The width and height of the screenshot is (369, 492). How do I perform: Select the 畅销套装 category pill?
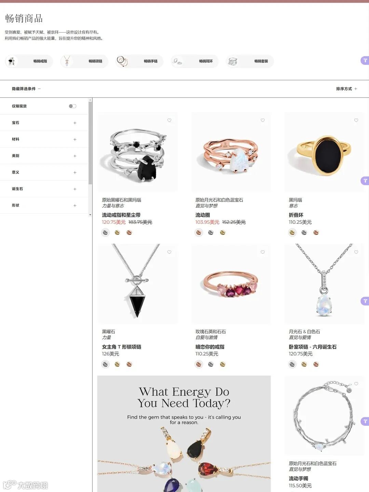pos(250,61)
